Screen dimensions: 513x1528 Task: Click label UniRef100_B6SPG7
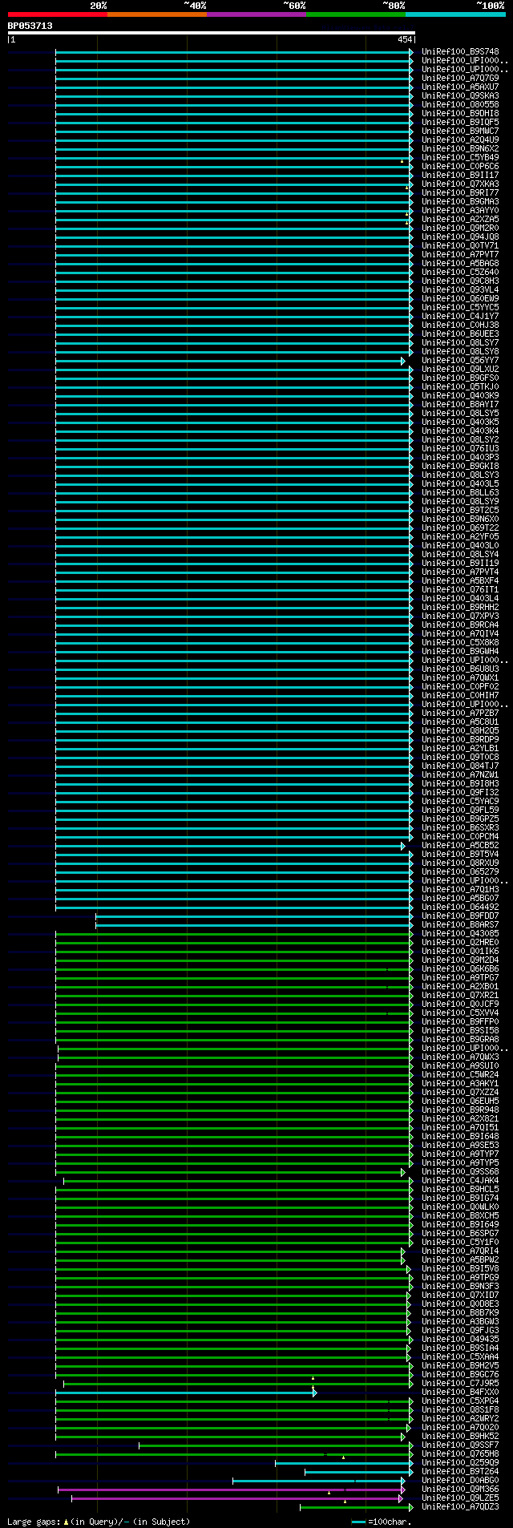coord(460,1233)
